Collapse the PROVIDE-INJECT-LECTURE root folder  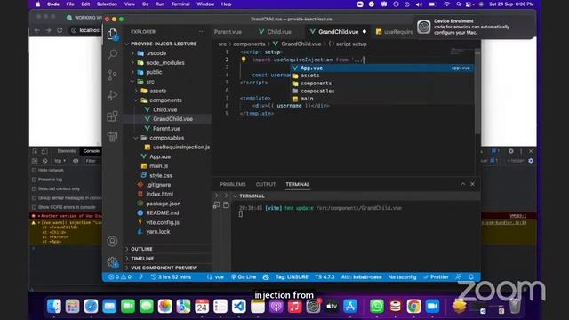click(x=127, y=44)
